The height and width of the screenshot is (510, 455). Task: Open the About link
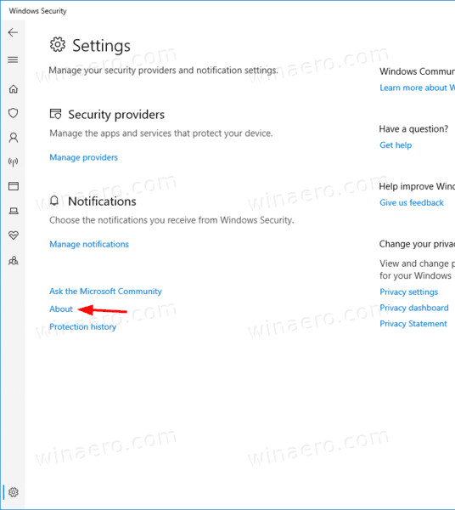[61, 309]
